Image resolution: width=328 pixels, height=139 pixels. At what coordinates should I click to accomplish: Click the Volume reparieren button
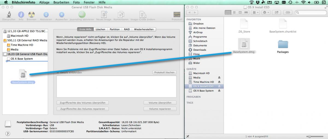[x=160, y=109]
